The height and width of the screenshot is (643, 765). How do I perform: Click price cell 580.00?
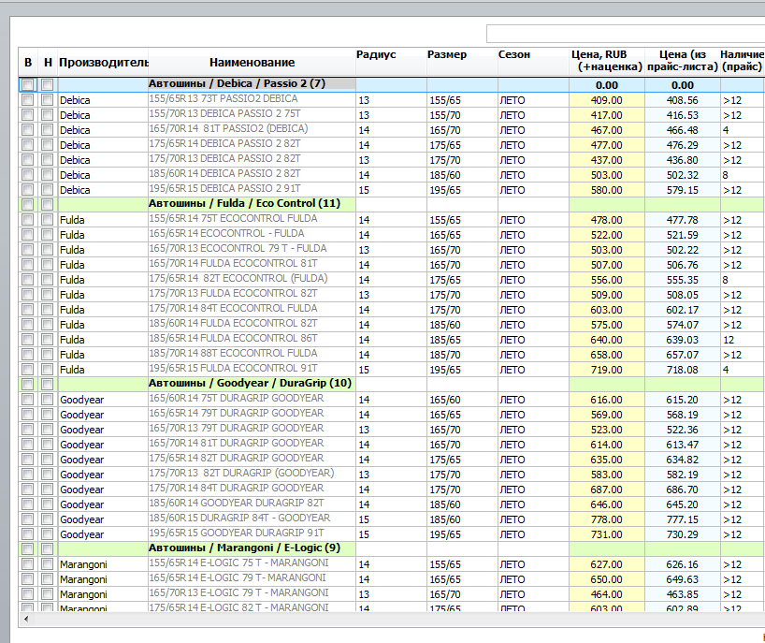pos(606,190)
